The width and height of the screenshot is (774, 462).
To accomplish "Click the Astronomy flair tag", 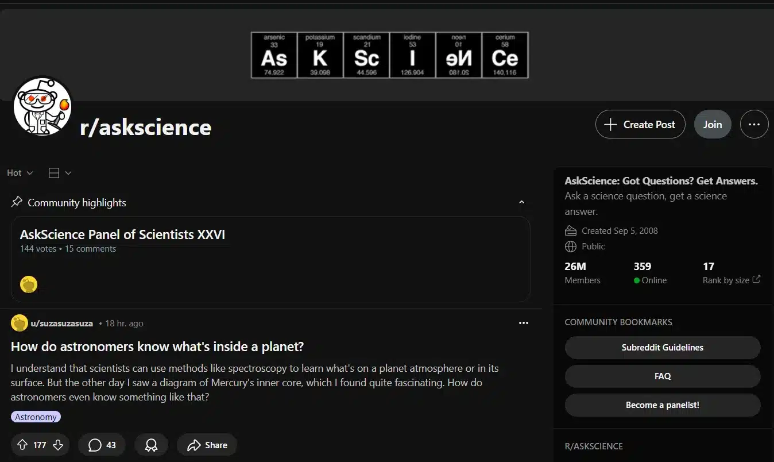I will (x=36, y=417).
